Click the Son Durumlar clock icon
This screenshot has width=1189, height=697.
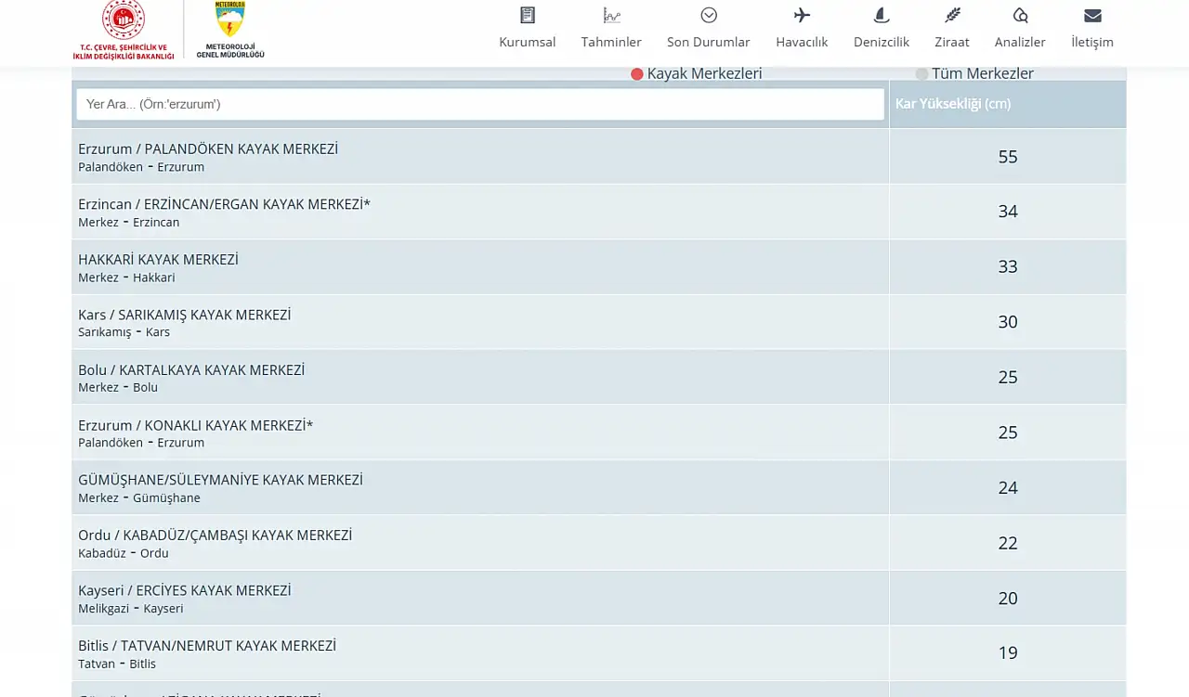pyautogui.click(x=709, y=15)
